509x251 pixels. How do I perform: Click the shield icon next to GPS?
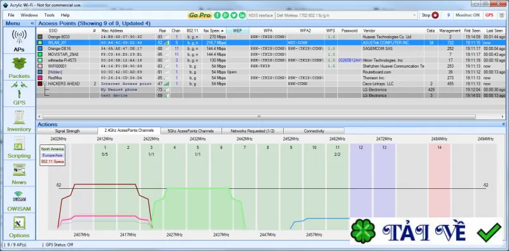pos(501,15)
